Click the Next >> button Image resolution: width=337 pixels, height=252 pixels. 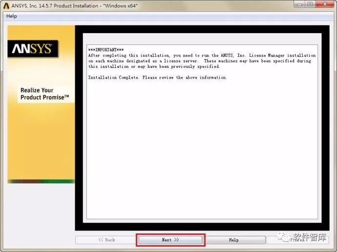click(x=170, y=240)
